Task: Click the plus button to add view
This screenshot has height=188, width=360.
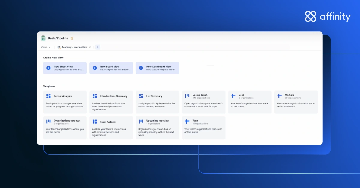Action: click(x=98, y=47)
